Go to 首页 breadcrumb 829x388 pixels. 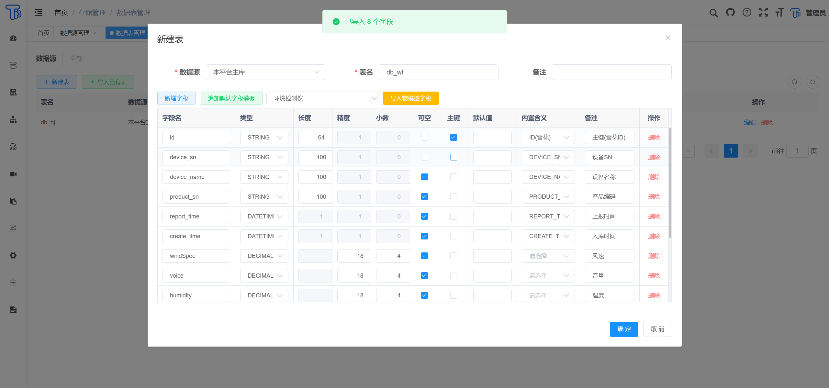click(x=61, y=13)
